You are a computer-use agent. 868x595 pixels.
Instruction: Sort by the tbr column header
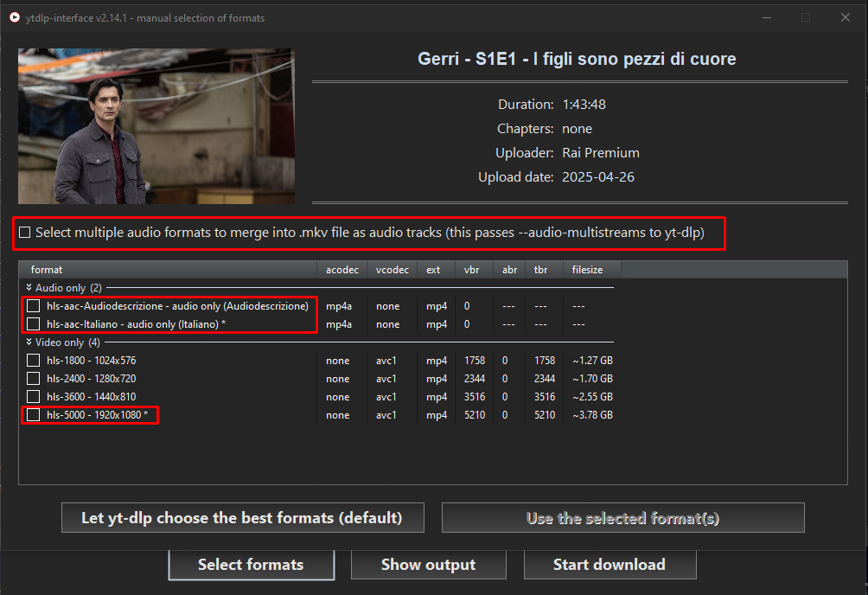(544, 270)
